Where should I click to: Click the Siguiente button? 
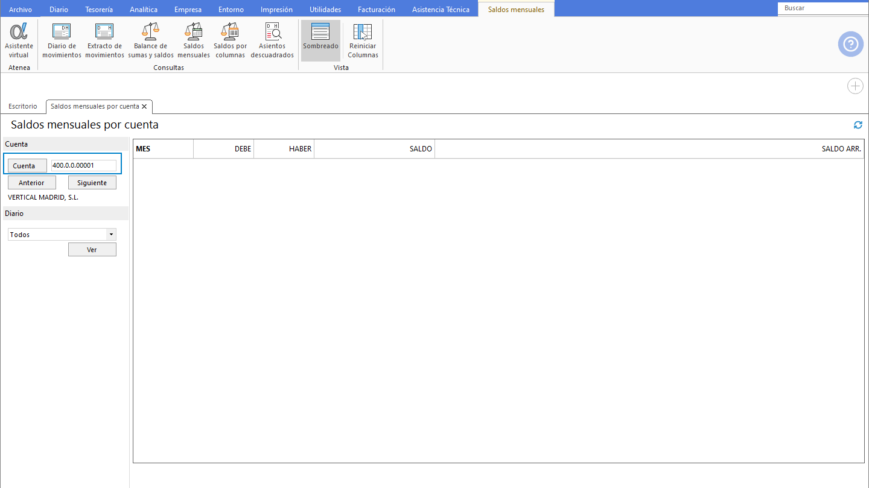point(92,183)
